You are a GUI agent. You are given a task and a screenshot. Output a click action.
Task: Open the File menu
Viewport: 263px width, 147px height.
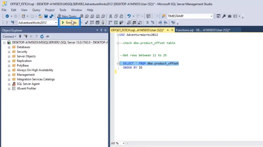[x=4, y=10]
